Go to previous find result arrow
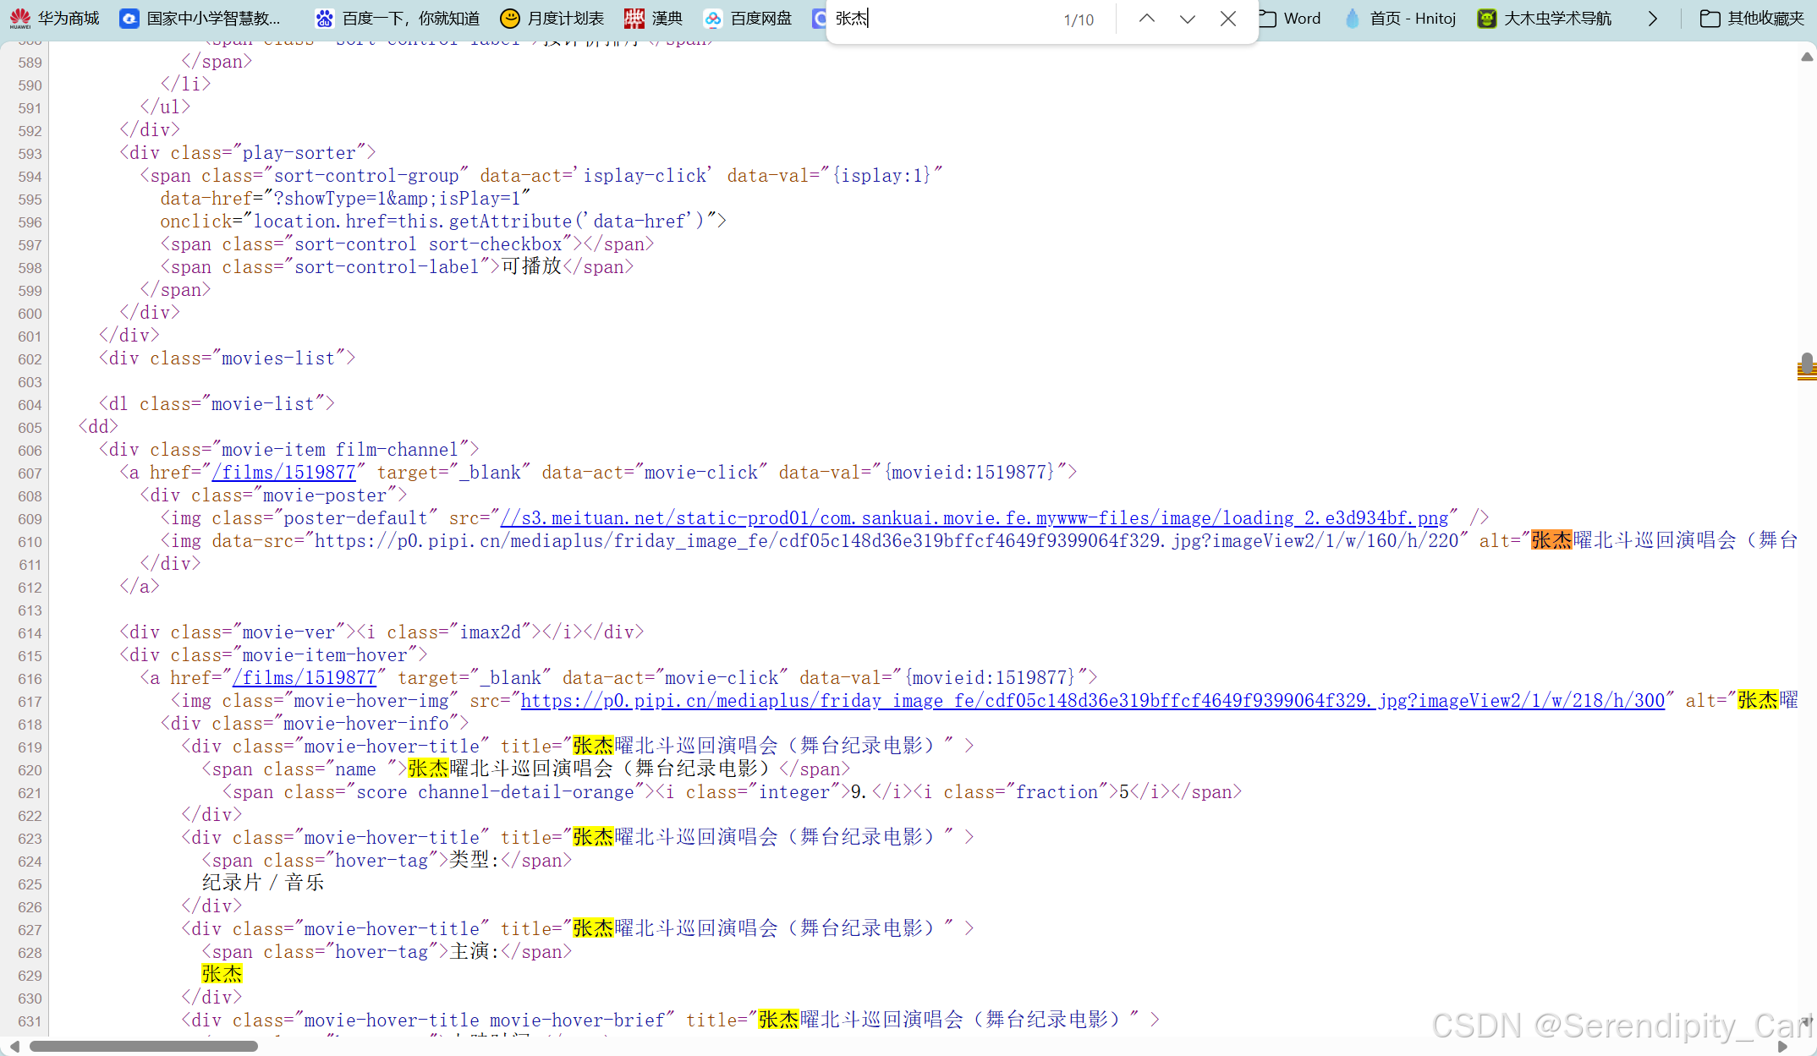1817x1056 pixels. pyautogui.click(x=1146, y=19)
